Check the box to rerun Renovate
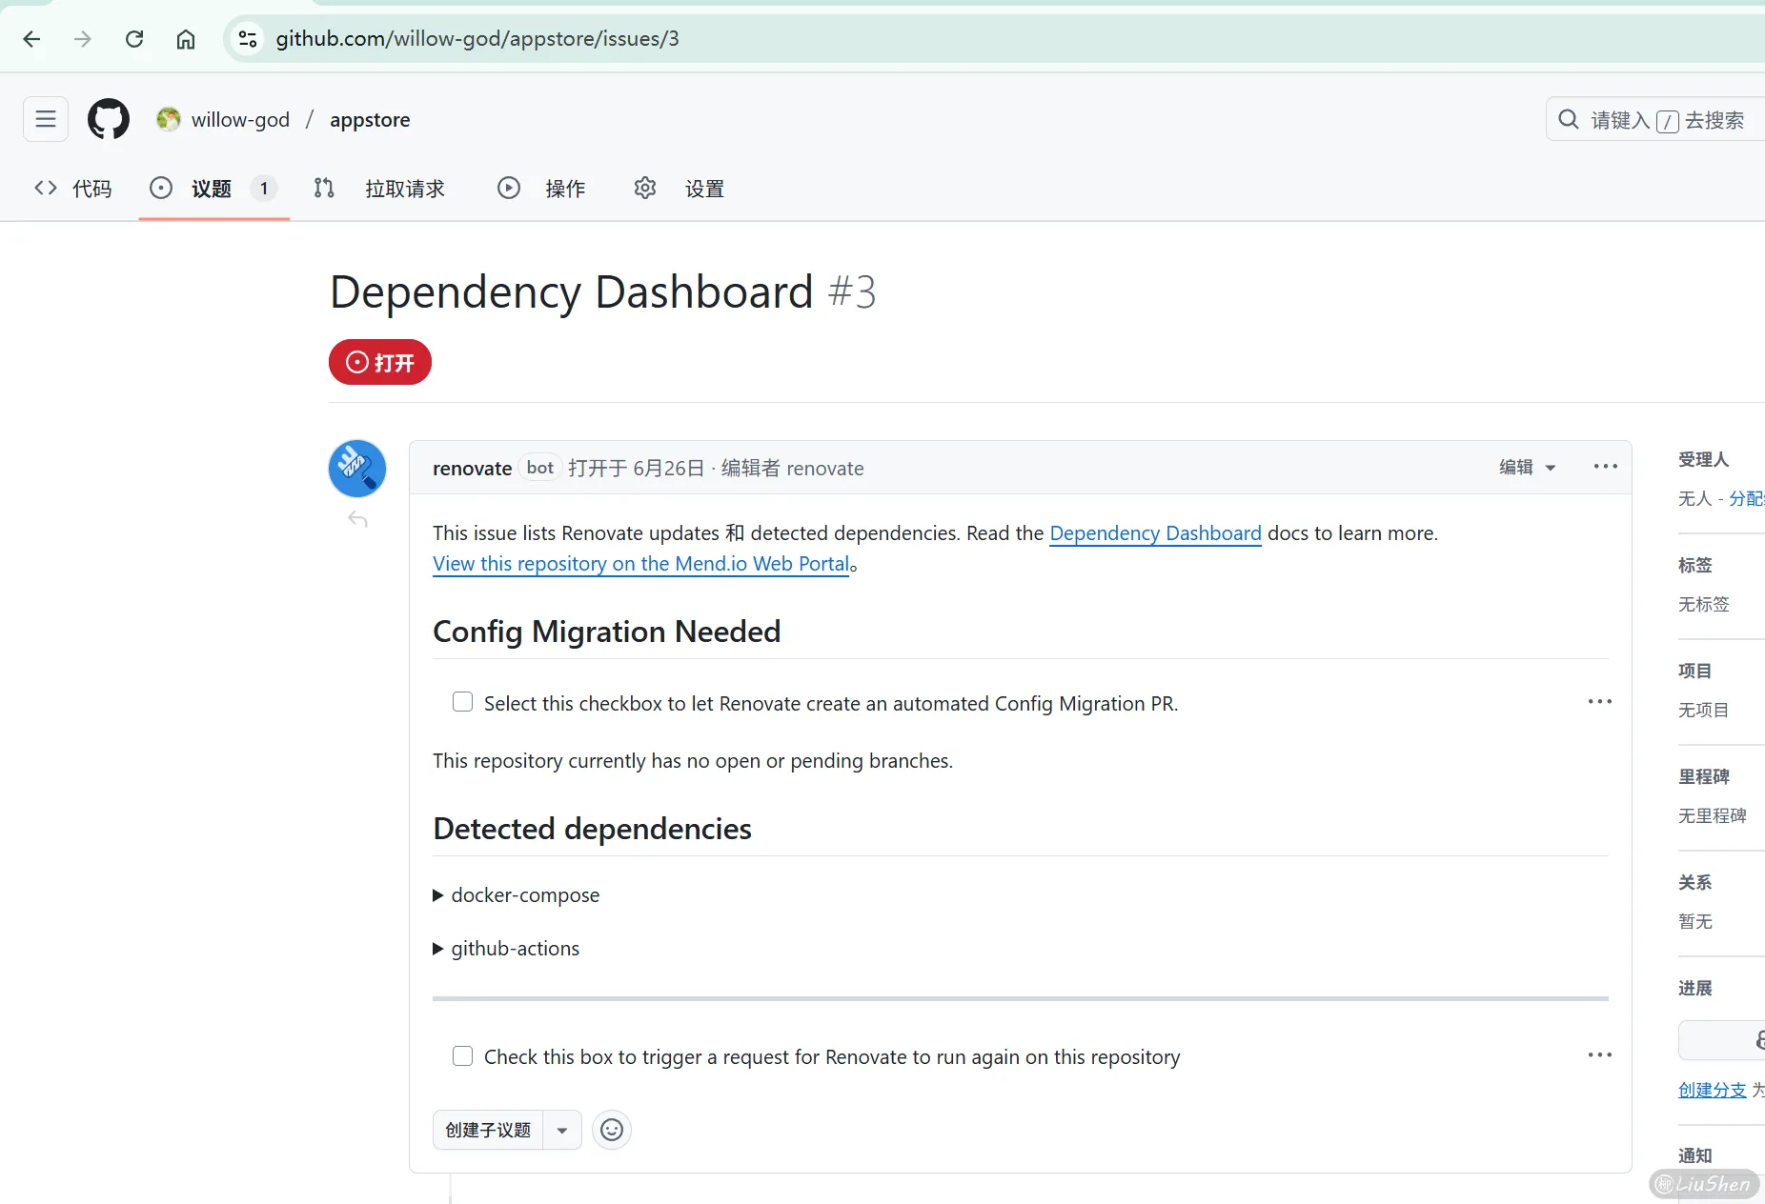Image resolution: width=1765 pixels, height=1204 pixels. (462, 1055)
